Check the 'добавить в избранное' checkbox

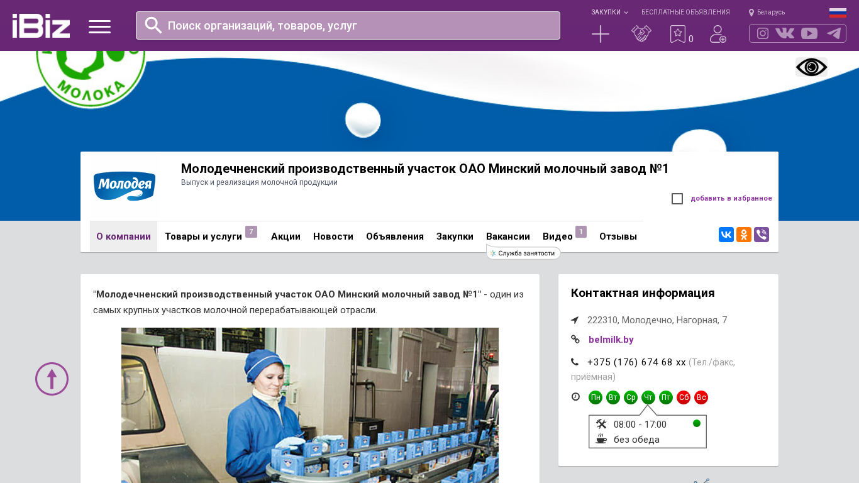click(x=677, y=199)
